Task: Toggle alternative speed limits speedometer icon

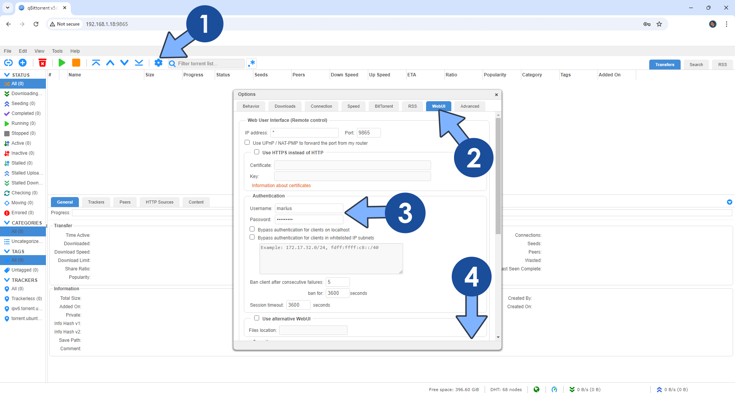Action: pos(554,389)
